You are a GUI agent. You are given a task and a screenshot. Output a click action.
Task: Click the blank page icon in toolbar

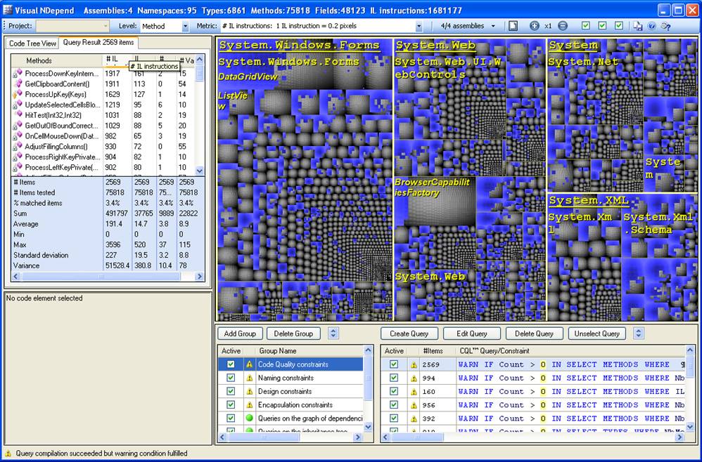click(x=513, y=26)
